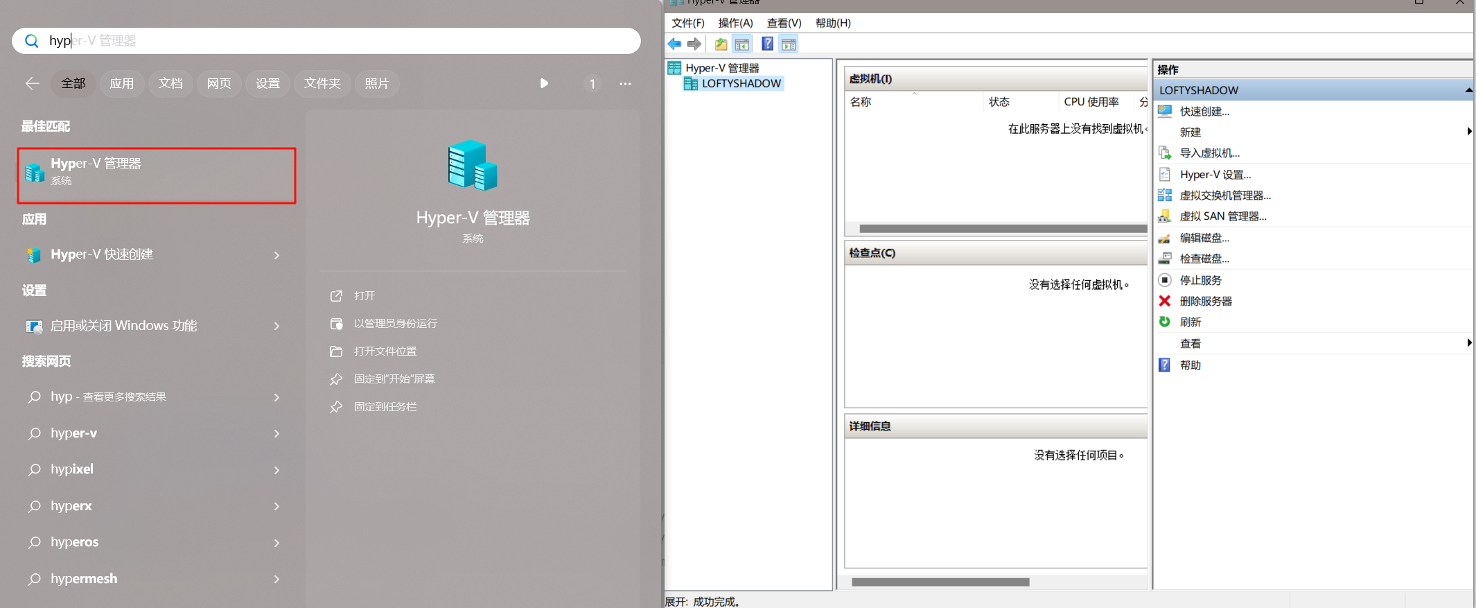Open the 查看(V) menu
The image size is (1476, 608).
tap(784, 23)
